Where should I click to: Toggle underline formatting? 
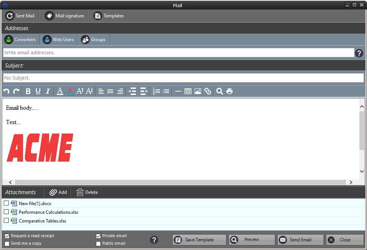click(x=38, y=91)
